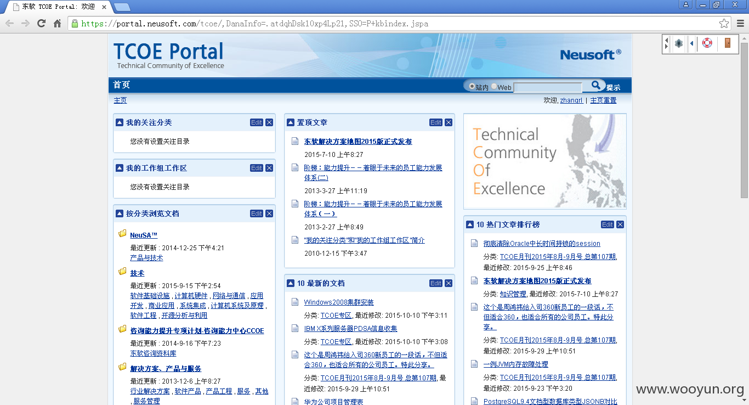Open the 软件基础设施 subcategory link
The image size is (749, 405).
click(150, 296)
